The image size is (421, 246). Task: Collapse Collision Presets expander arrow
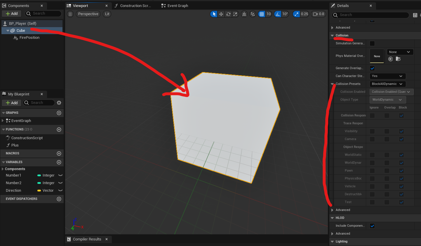coord(332,84)
